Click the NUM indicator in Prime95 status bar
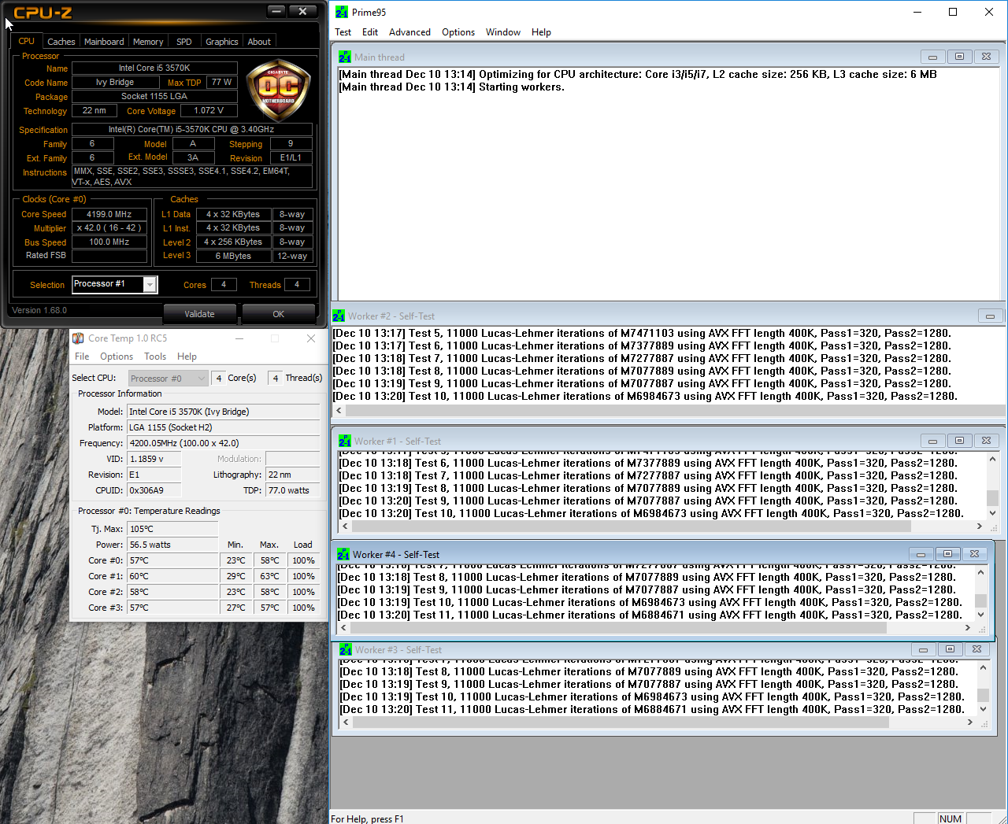Image resolution: width=1008 pixels, height=824 pixels. click(951, 818)
